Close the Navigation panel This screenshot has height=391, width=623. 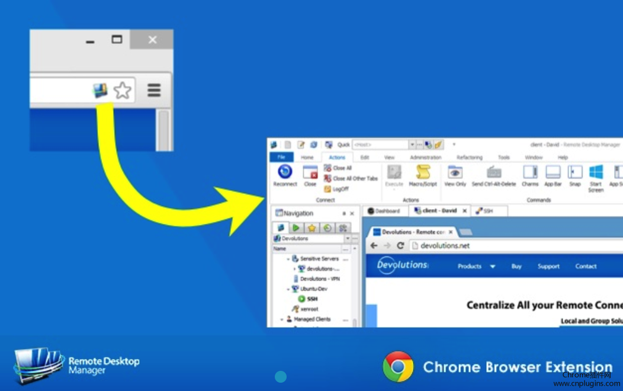[352, 213]
